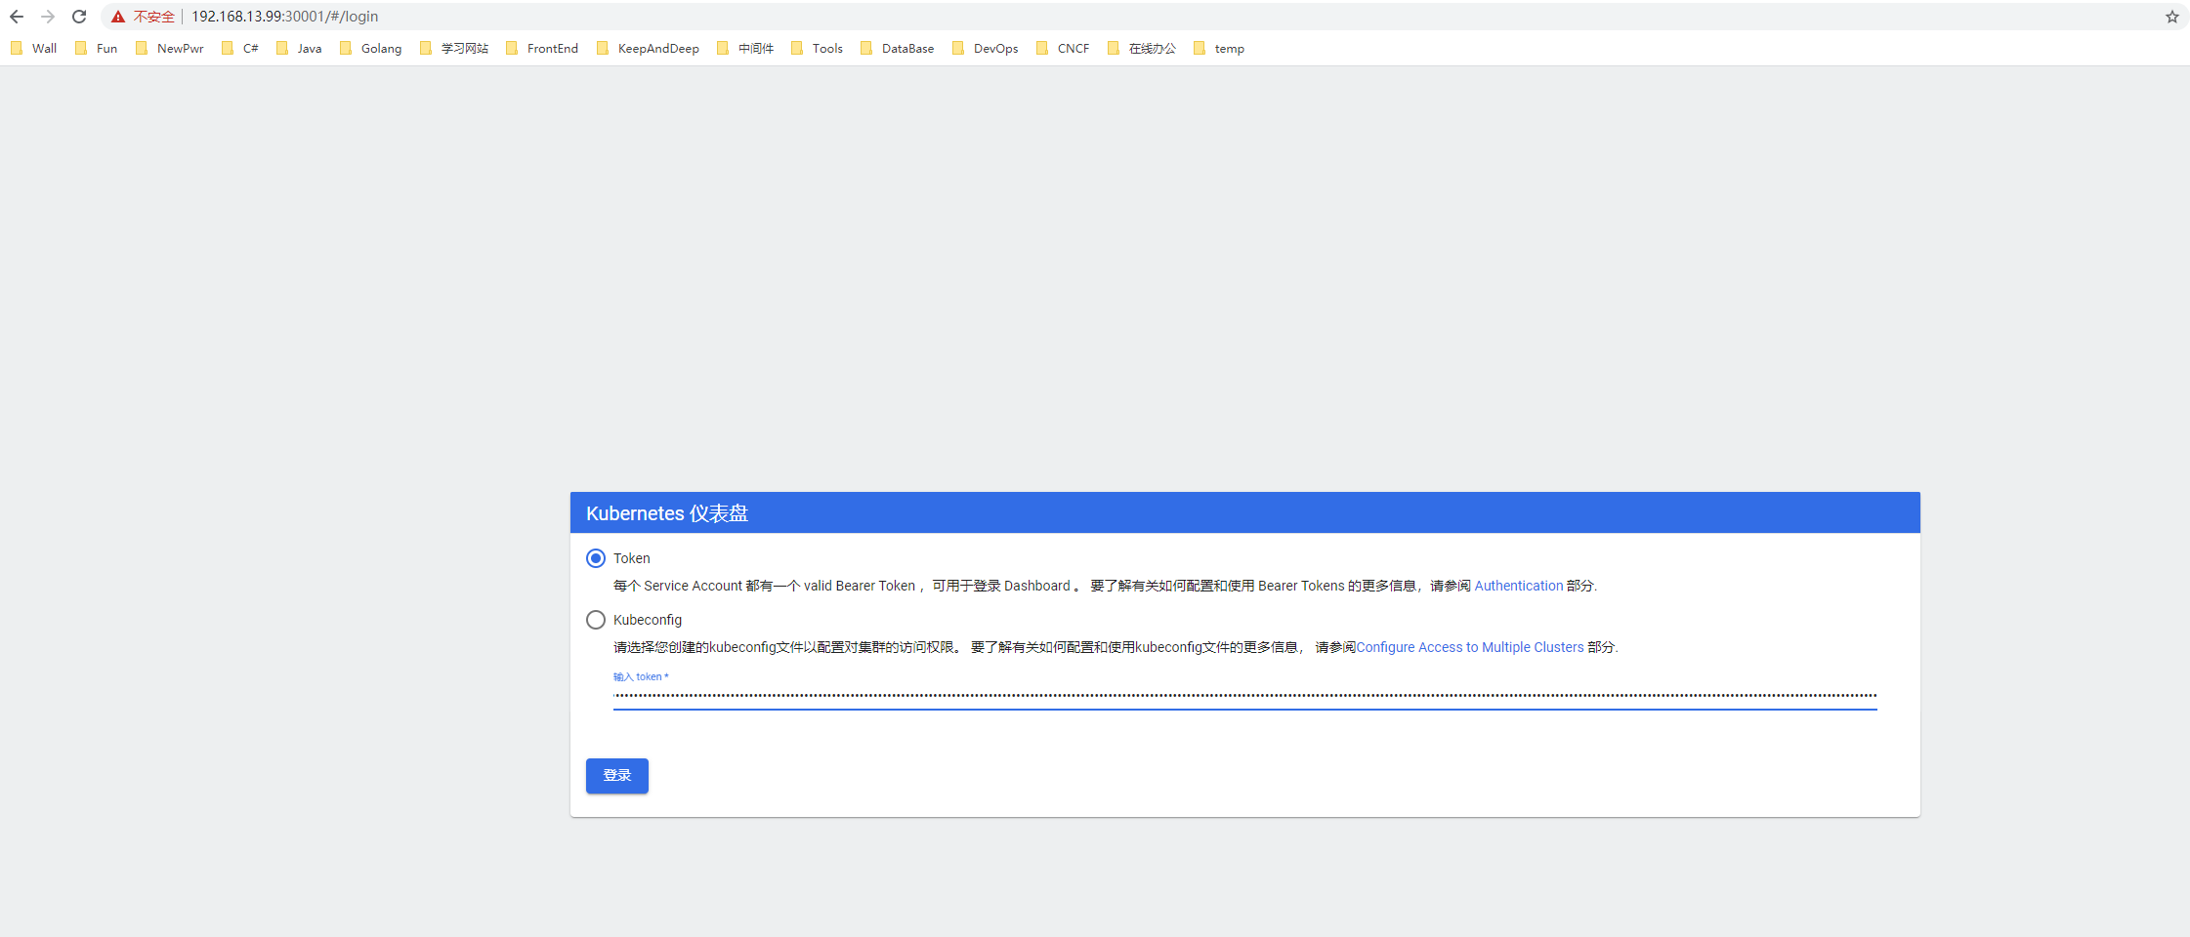
Task: Click the browser forward arrow
Action: [x=48, y=17]
